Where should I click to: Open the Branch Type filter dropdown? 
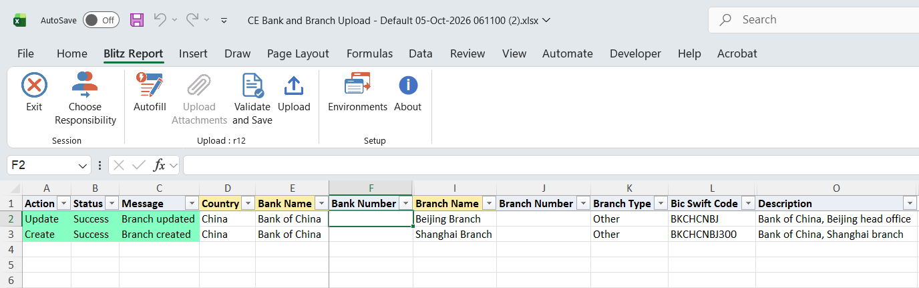pyautogui.click(x=661, y=203)
